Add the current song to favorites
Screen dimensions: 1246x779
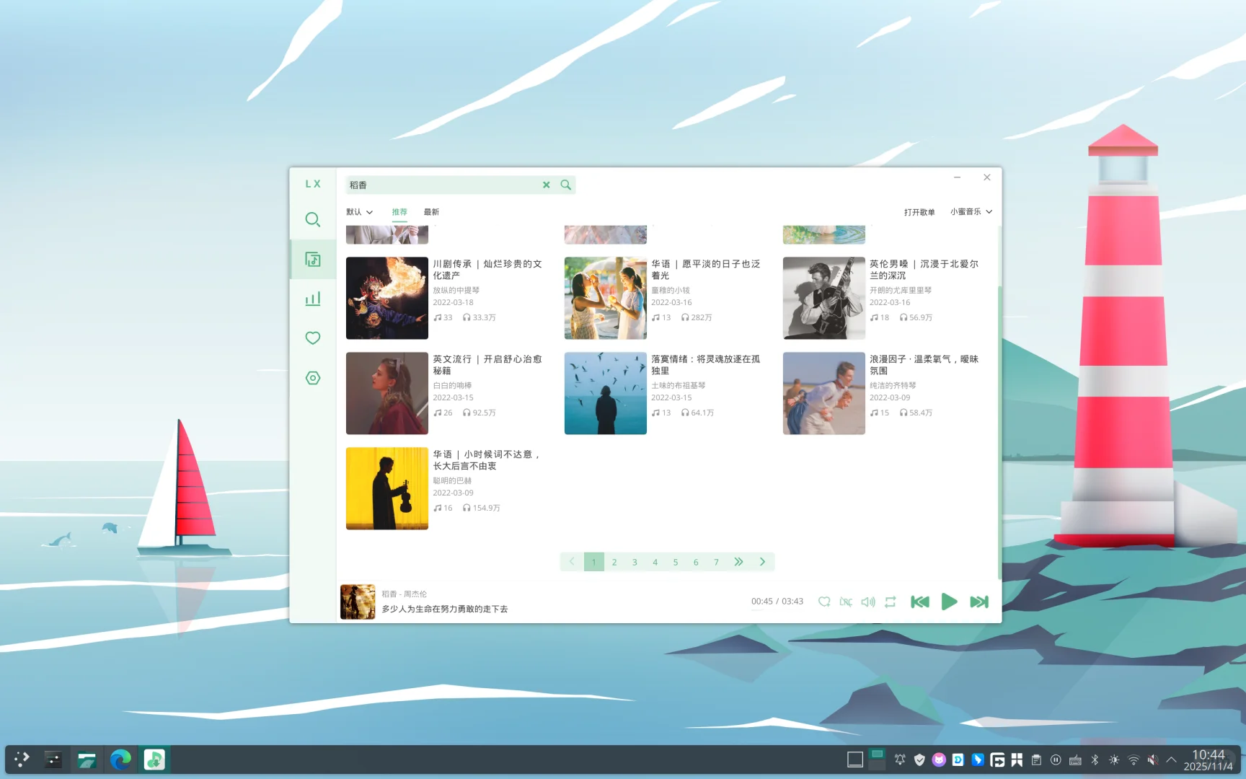(x=824, y=601)
